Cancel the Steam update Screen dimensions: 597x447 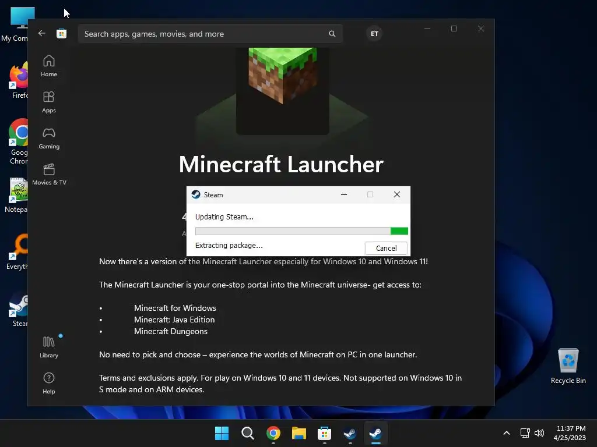(x=386, y=248)
